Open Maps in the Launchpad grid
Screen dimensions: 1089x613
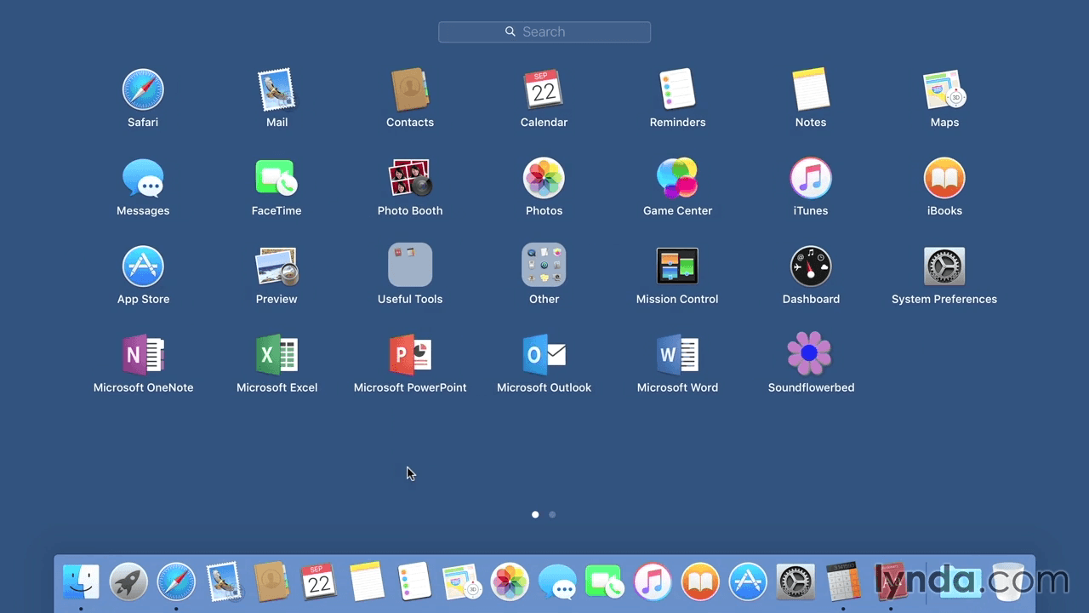944,90
